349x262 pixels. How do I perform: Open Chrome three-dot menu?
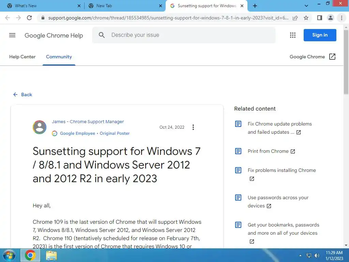point(342,18)
